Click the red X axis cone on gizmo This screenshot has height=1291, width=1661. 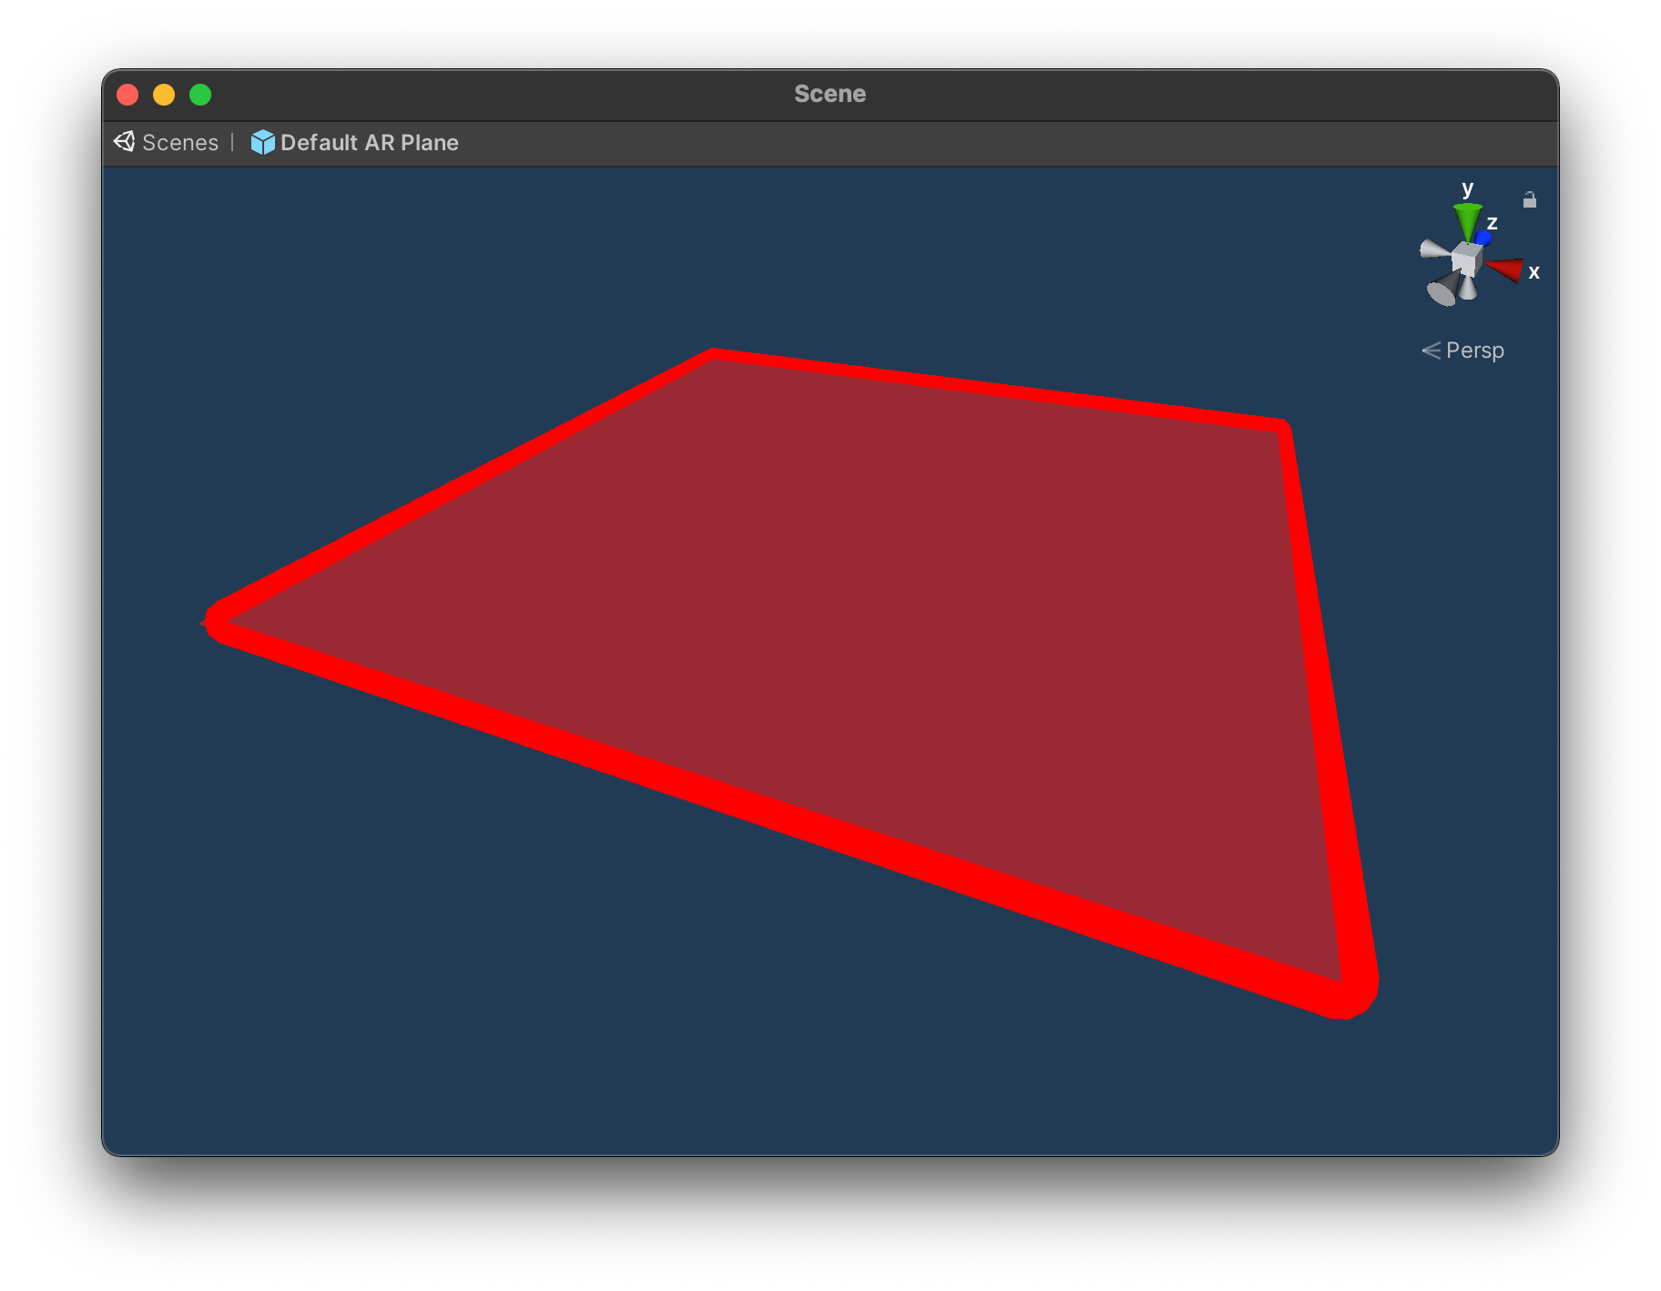pyautogui.click(x=1505, y=269)
